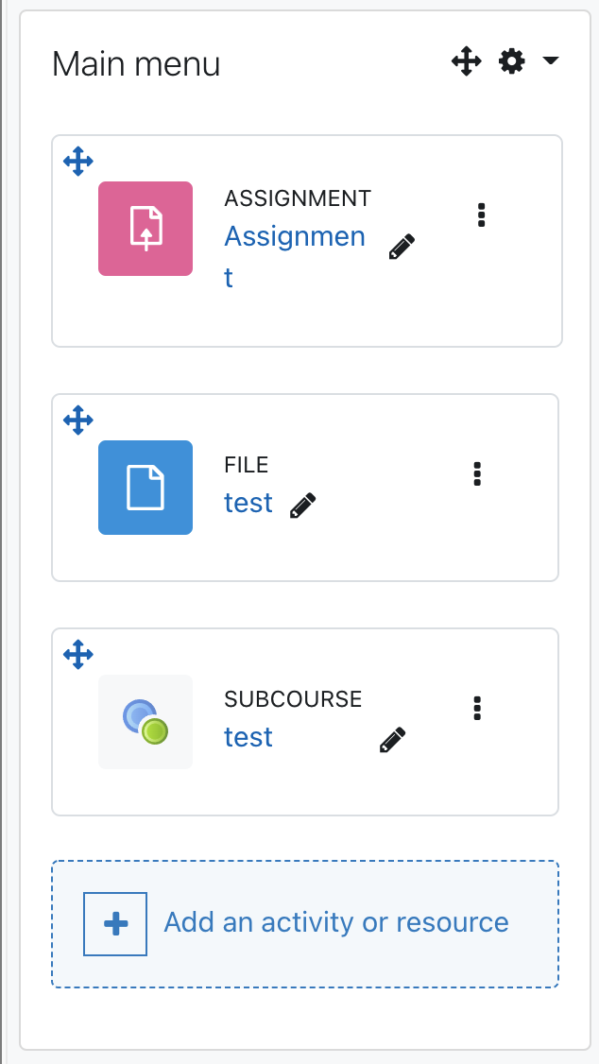Edit the Assignment title with the pencil icon

[402, 247]
